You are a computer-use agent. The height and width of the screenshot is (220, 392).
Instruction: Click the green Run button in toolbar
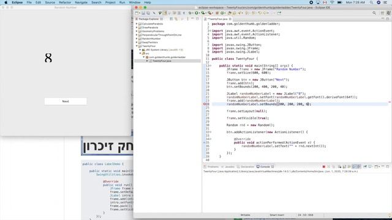pyautogui.click(x=197, y=13)
